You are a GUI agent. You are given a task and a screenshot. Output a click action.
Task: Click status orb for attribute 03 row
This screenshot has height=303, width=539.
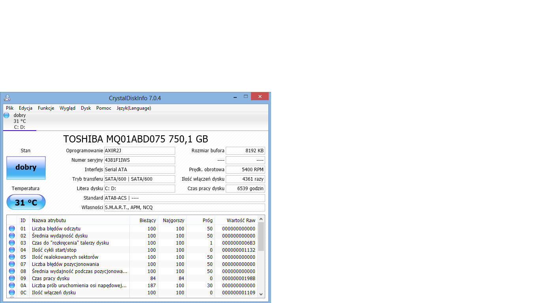pos(12,243)
